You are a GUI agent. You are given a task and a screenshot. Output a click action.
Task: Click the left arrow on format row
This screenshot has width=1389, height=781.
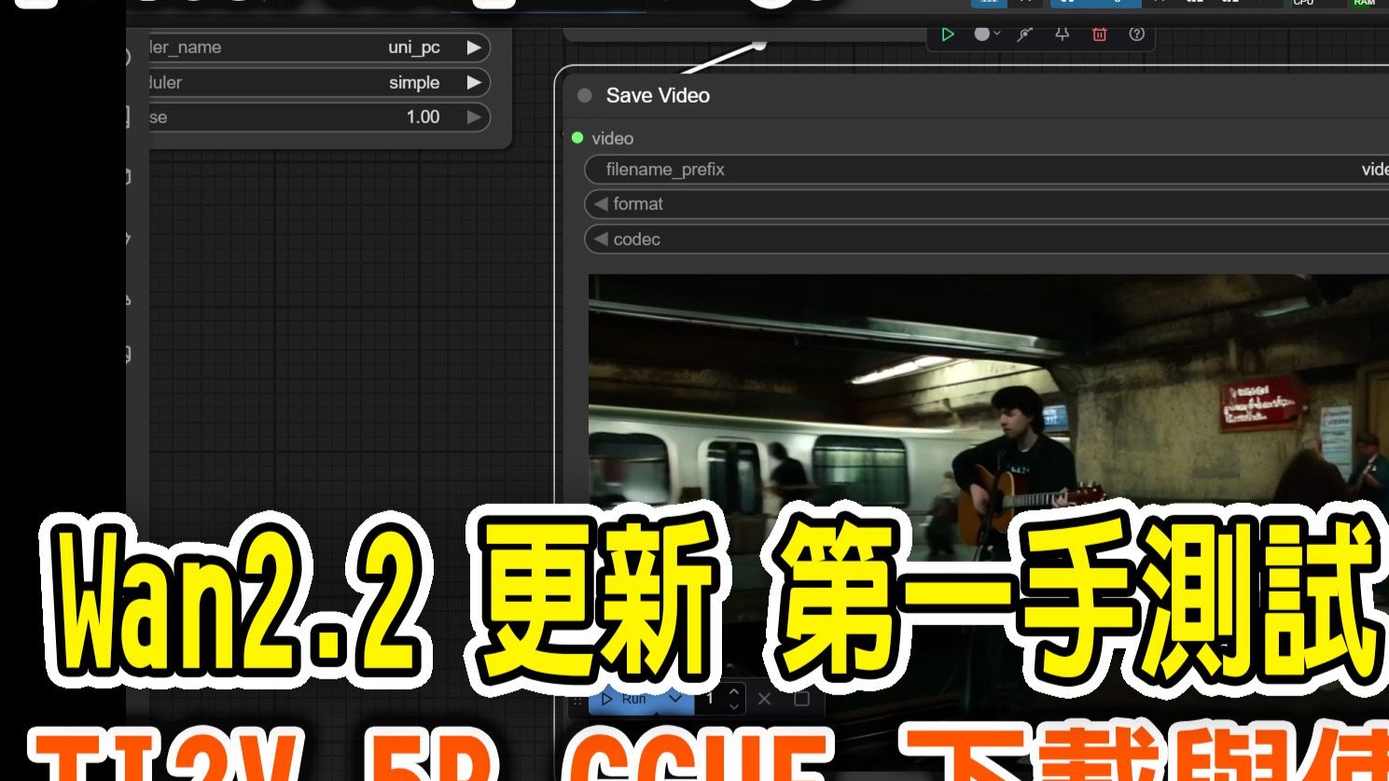[x=600, y=203]
